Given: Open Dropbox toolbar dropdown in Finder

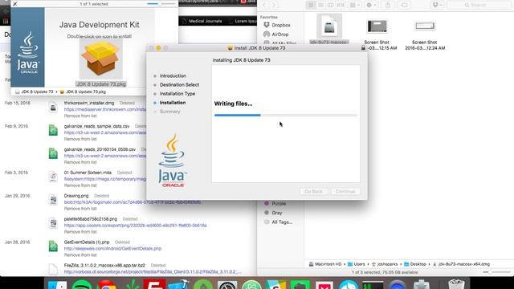Looking at the screenshot, I should pos(437,5).
